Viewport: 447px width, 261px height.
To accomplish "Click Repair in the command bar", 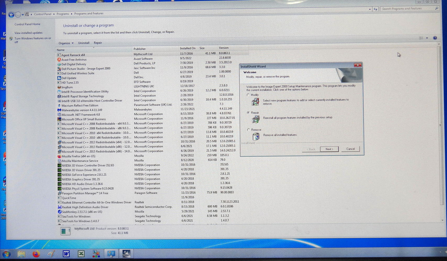I will click(98, 43).
